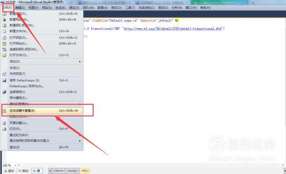Click the blank page icon beside 新建文件(N)
Screen dimensions: 286x174
[x=4, y=31]
